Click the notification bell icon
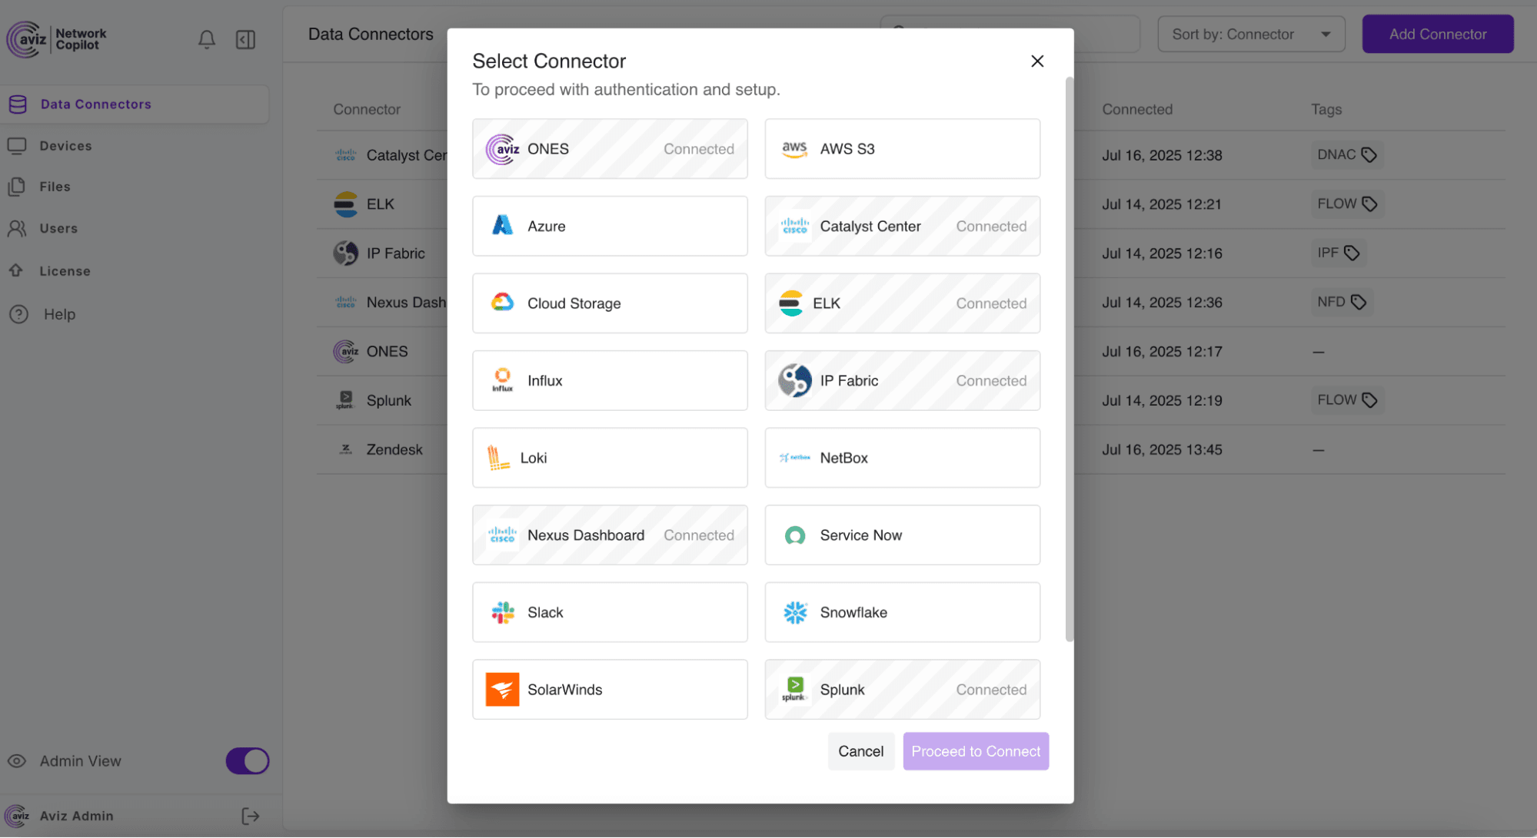The width and height of the screenshot is (1537, 838). [206, 39]
